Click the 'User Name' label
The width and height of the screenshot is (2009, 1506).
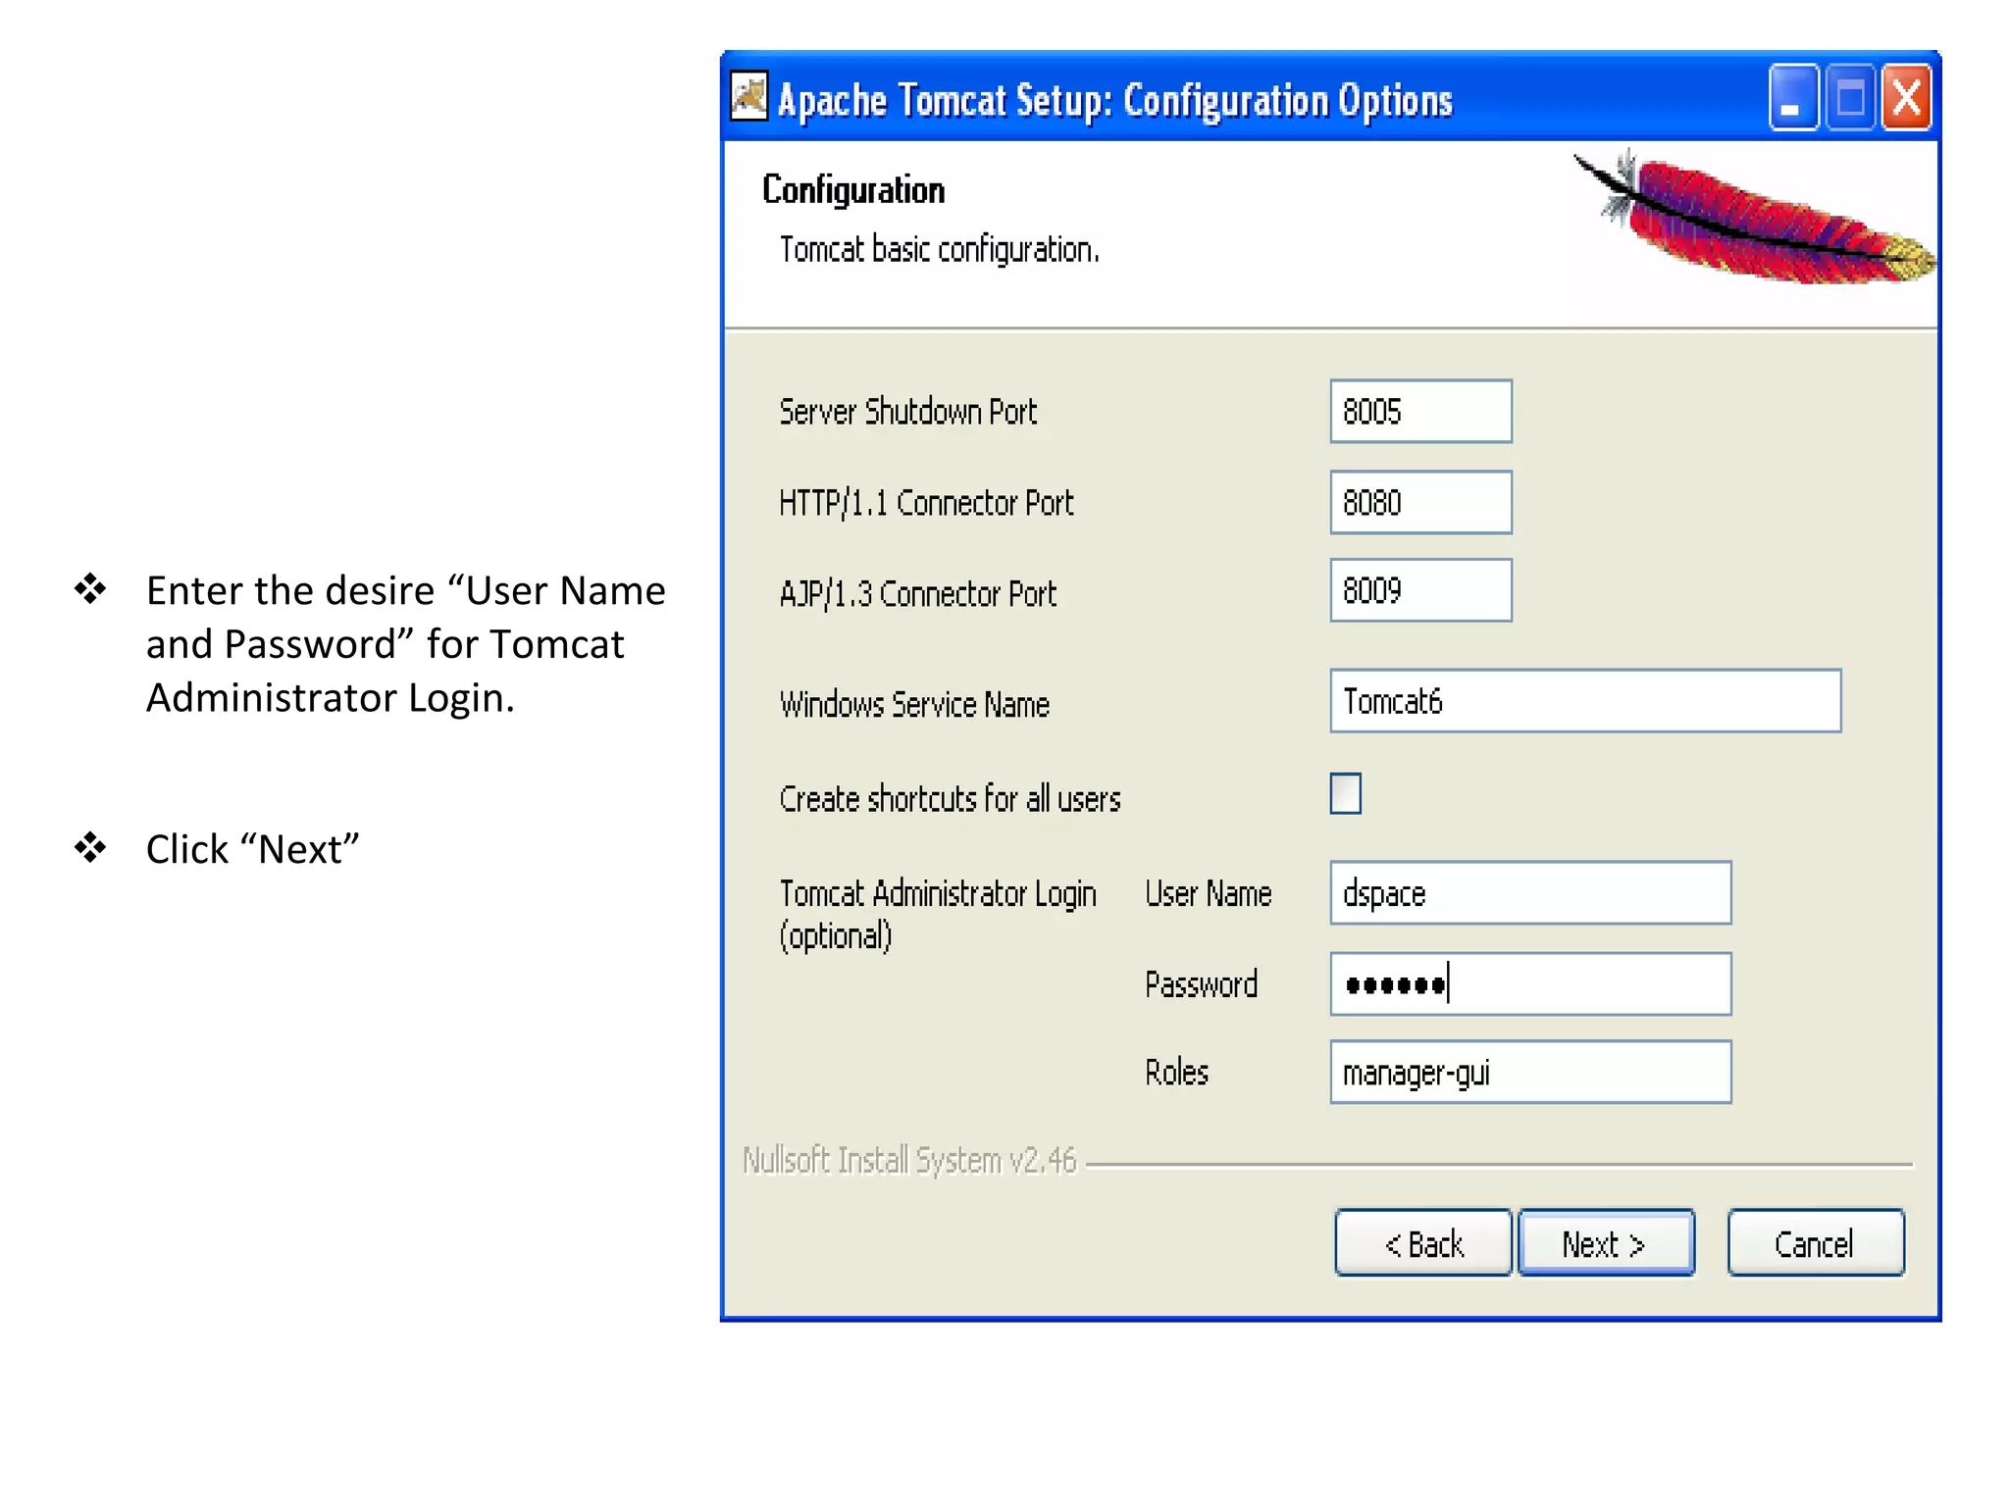click(1208, 894)
